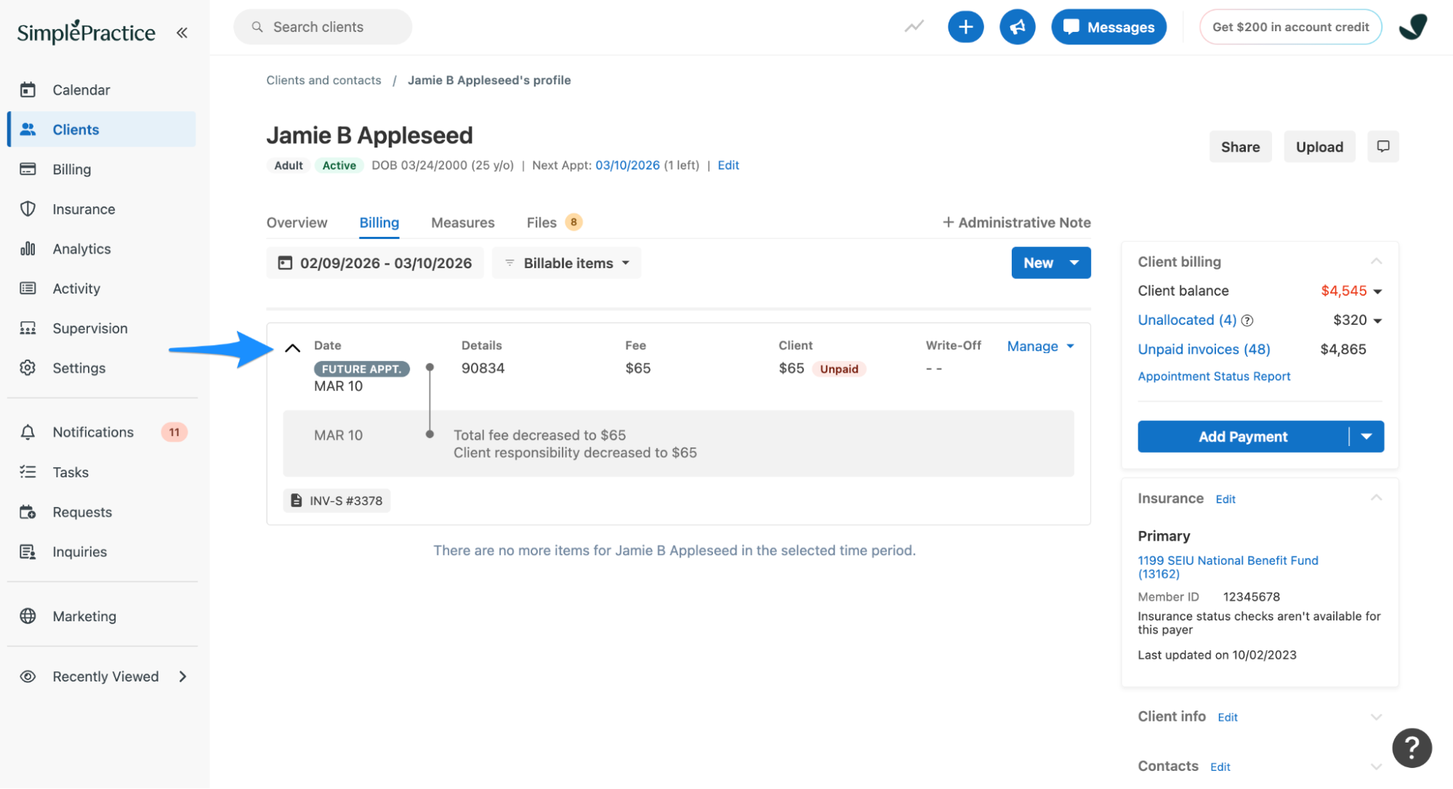Open Notifications bell icon
The image size is (1453, 789).
(28, 432)
